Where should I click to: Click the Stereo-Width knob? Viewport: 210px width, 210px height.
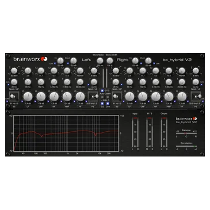click(110, 61)
